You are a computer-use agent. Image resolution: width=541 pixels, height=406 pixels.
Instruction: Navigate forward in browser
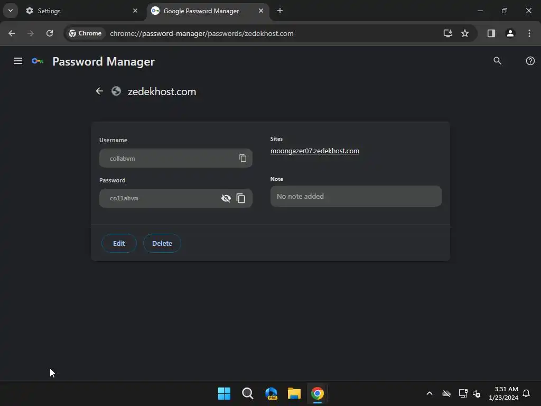pos(31,33)
